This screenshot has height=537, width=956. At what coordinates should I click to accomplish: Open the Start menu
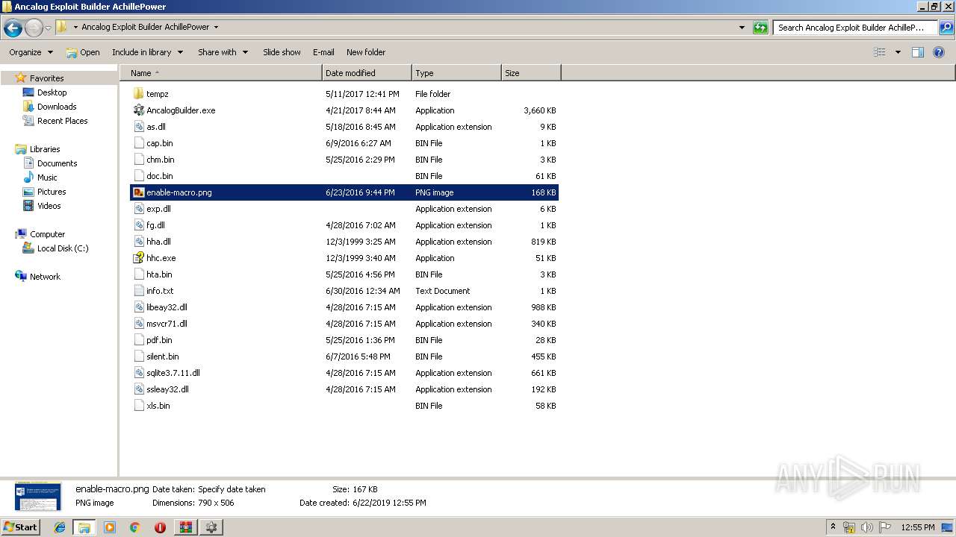[x=20, y=527]
